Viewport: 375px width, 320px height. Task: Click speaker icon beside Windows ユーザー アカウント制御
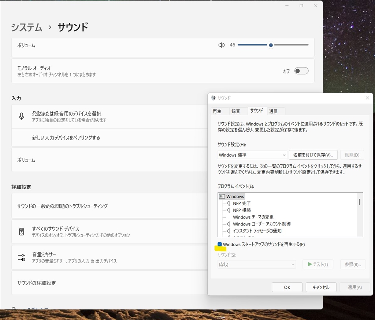pyautogui.click(x=228, y=224)
